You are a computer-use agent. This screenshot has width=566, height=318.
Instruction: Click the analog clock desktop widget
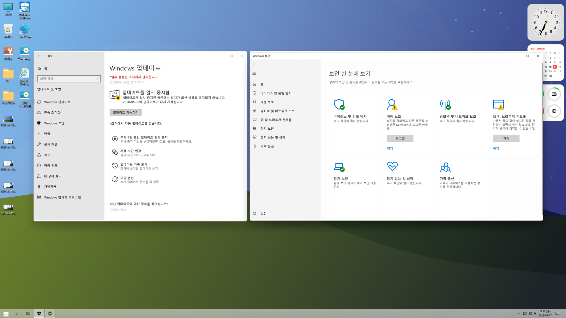545,22
